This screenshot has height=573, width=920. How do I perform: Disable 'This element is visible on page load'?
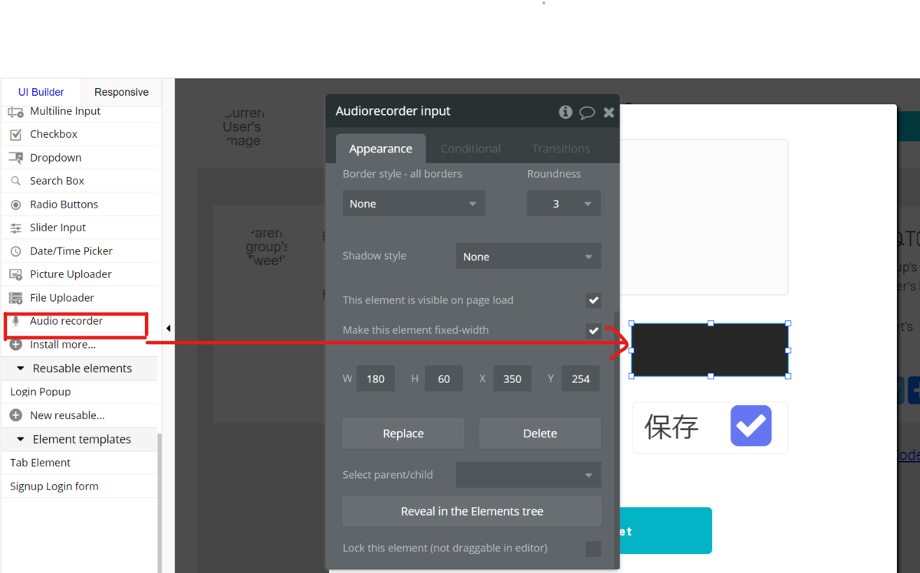tap(593, 300)
